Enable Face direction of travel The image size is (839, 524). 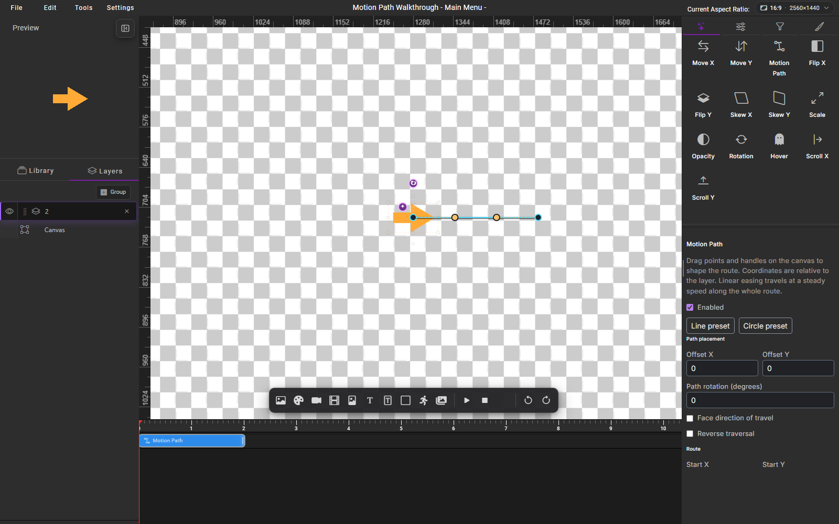click(690, 418)
